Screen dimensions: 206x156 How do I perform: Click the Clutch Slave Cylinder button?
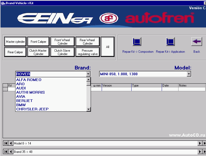pyautogui.click(x=62, y=52)
